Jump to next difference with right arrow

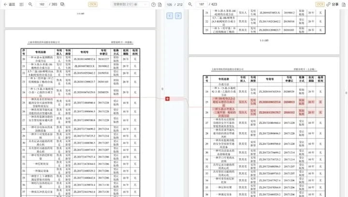(178, 15)
